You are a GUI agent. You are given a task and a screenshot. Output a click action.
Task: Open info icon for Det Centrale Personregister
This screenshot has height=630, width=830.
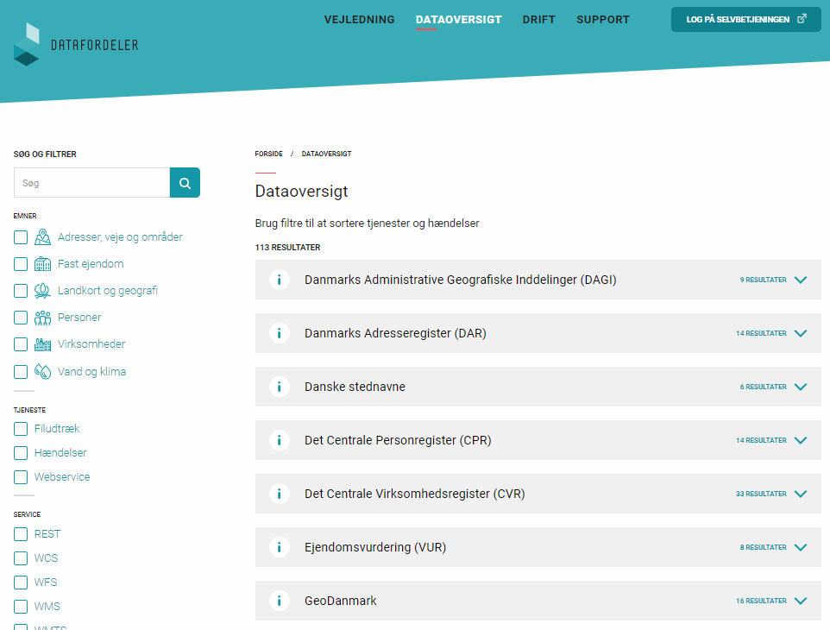pos(279,440)
